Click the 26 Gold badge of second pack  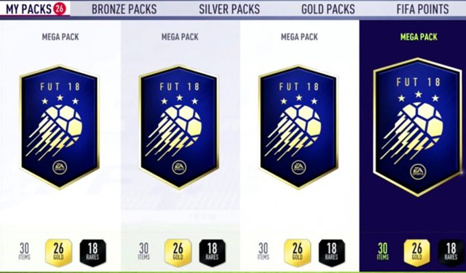click(x=178, y=253)
